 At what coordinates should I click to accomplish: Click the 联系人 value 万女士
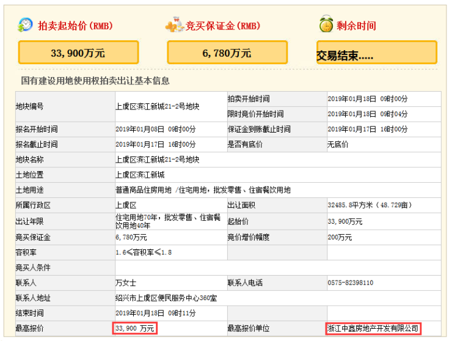(x=126, y=283)
